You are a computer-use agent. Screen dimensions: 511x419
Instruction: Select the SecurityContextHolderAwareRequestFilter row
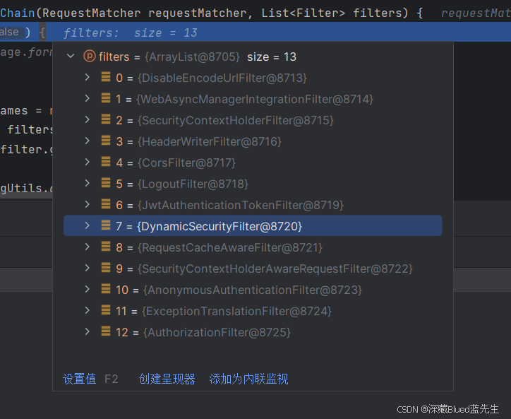click(x=253, y=268)
